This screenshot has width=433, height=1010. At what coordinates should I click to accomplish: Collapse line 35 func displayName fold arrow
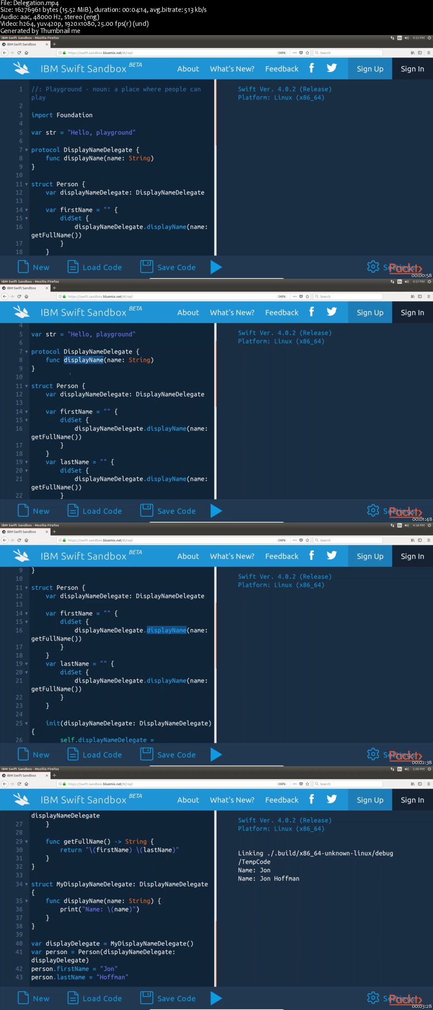coord(27,901)
